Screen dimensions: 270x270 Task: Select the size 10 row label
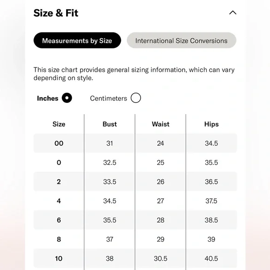click(59, 258)
